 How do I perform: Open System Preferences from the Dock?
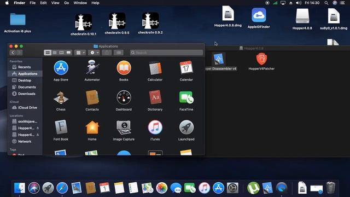click(x=232, y=188)
